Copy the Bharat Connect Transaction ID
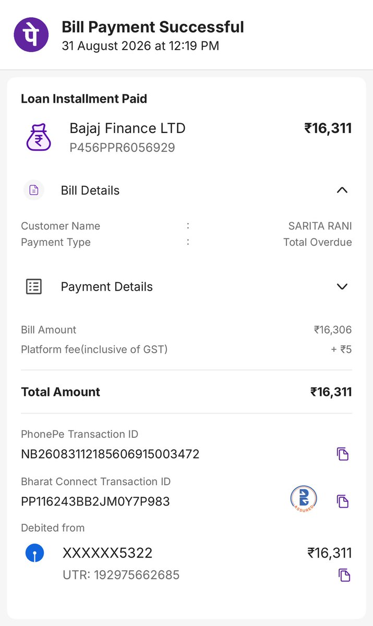Image resolution: width=373 pixels, height=626 pixels. pos(342,501)
